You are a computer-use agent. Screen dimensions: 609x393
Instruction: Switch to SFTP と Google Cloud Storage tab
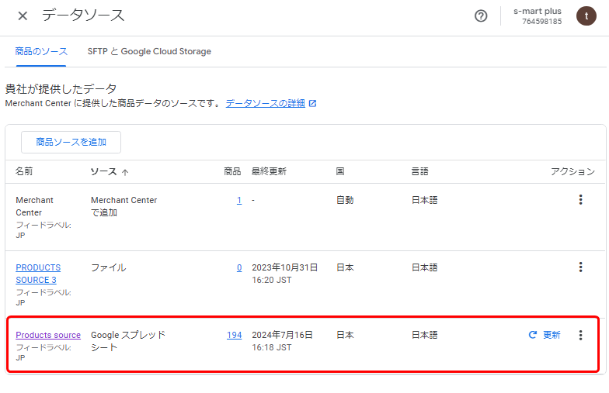point(149,51)
